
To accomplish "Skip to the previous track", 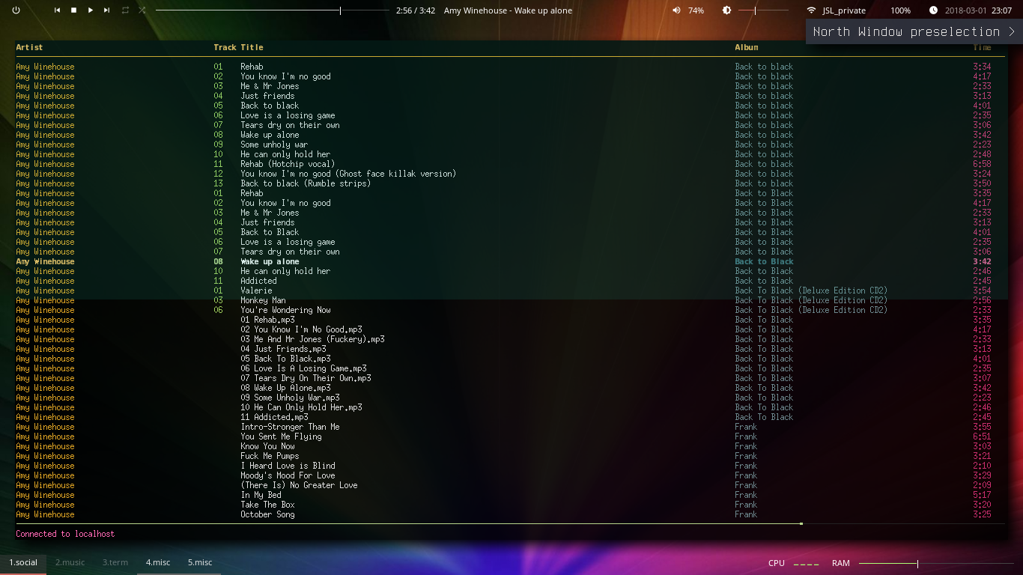I will click(57, 10).
